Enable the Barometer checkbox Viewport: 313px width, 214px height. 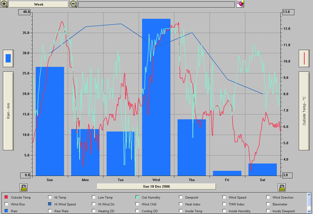pyautogui.click(x=268, y=204)
